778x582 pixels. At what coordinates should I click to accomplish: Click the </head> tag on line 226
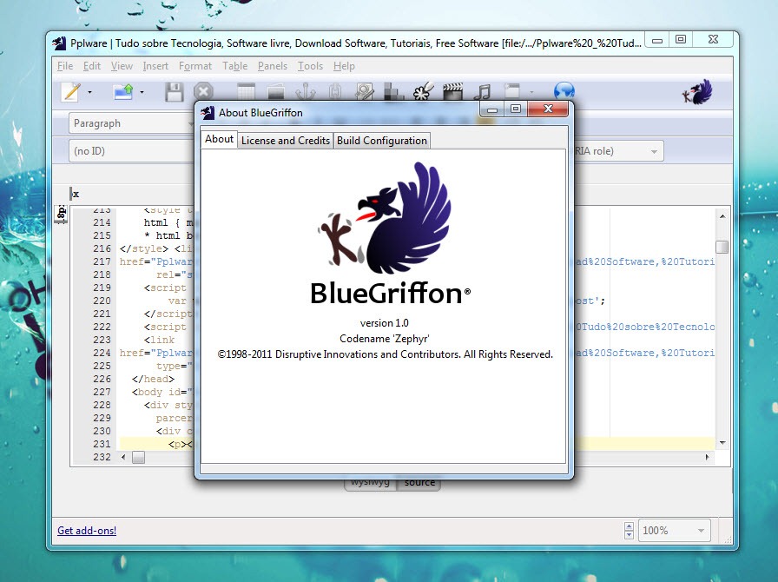154,379
